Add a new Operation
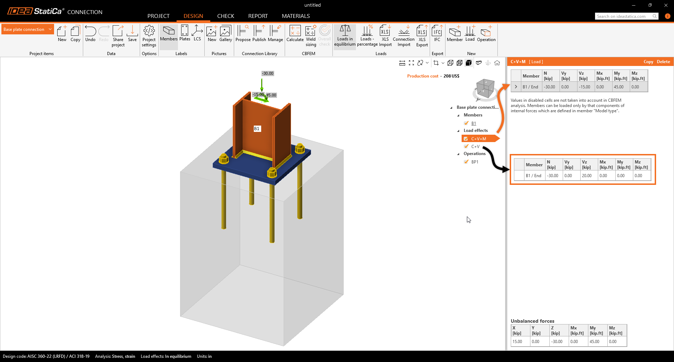Screen dimensions: 674x362 click(x=486, y=34)
